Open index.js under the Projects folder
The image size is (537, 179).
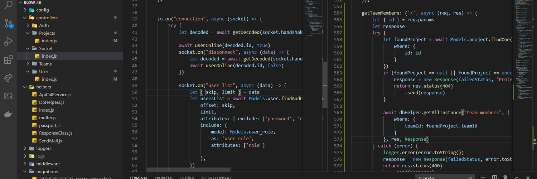tap(49, 41)
